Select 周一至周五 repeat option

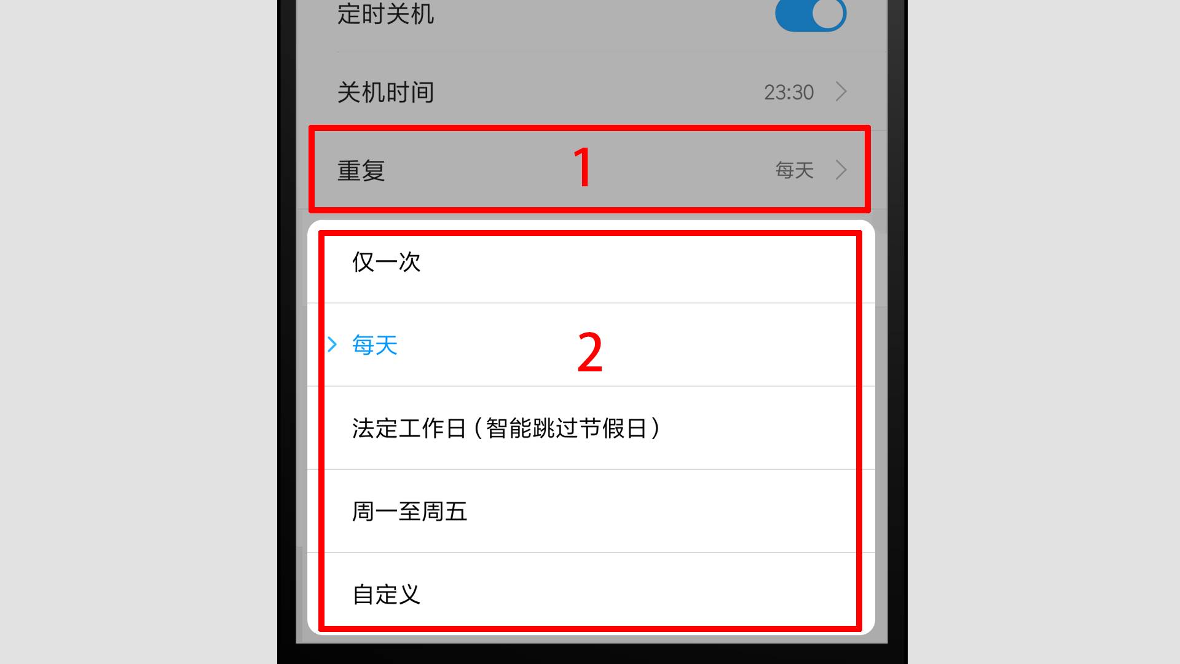click(x=590, y=511)
